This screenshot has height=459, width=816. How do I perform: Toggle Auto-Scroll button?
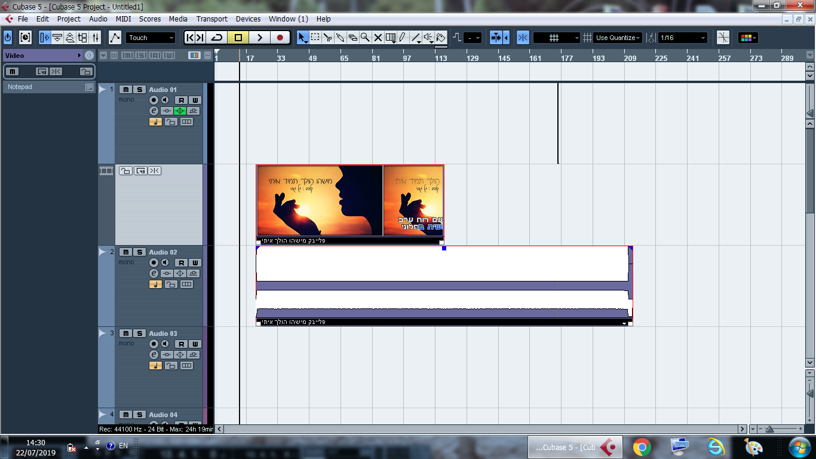click(496, 38)
